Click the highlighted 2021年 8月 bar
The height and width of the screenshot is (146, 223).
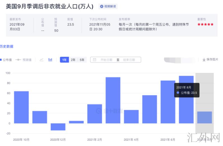coord(204,117)
